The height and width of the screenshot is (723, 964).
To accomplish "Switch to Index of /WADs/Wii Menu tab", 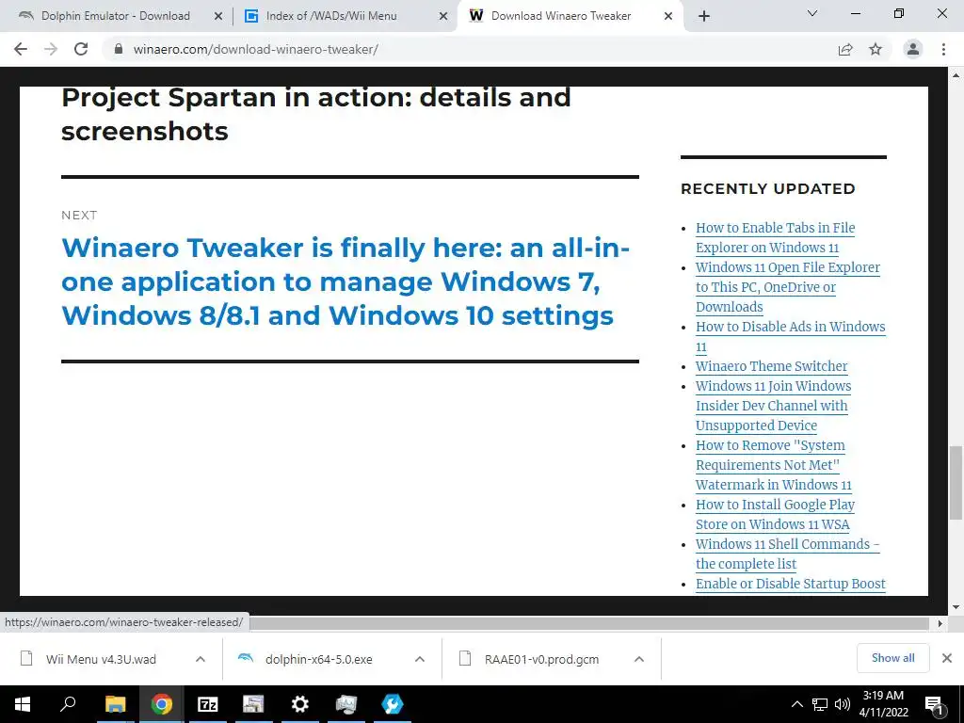I will (x=331, y=16).
